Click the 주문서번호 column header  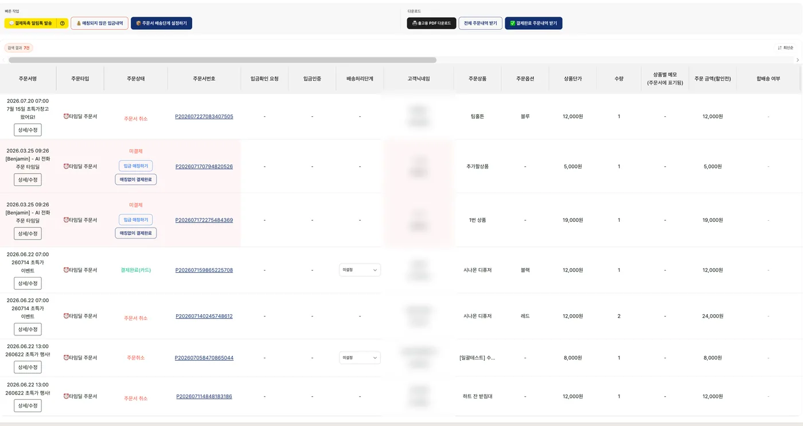pyautogui.click(x=204, y=79)
